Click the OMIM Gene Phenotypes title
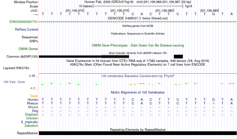This screenshot has width=237, height=139. tap(138, 46)
